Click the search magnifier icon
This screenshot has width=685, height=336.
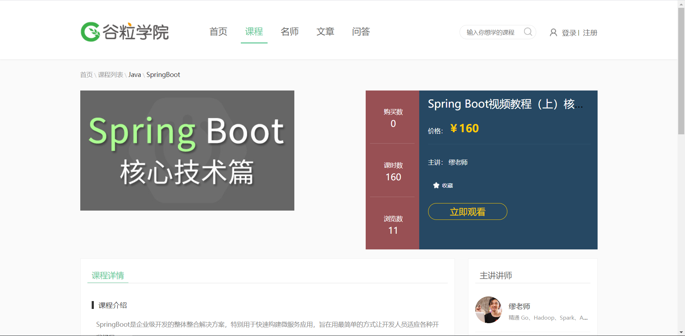click(x=528, y=32)
